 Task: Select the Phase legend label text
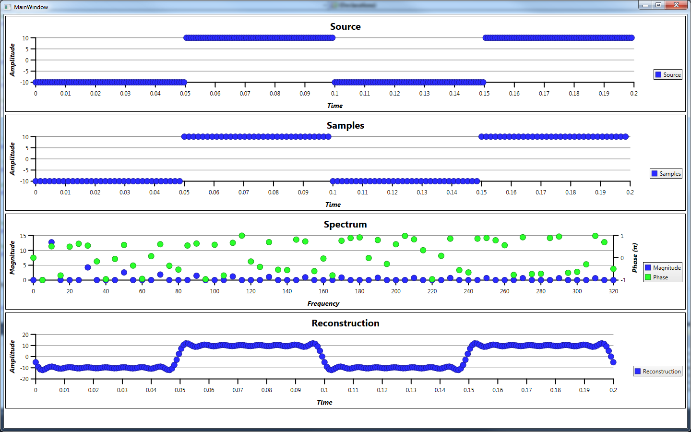click(660, 277)
